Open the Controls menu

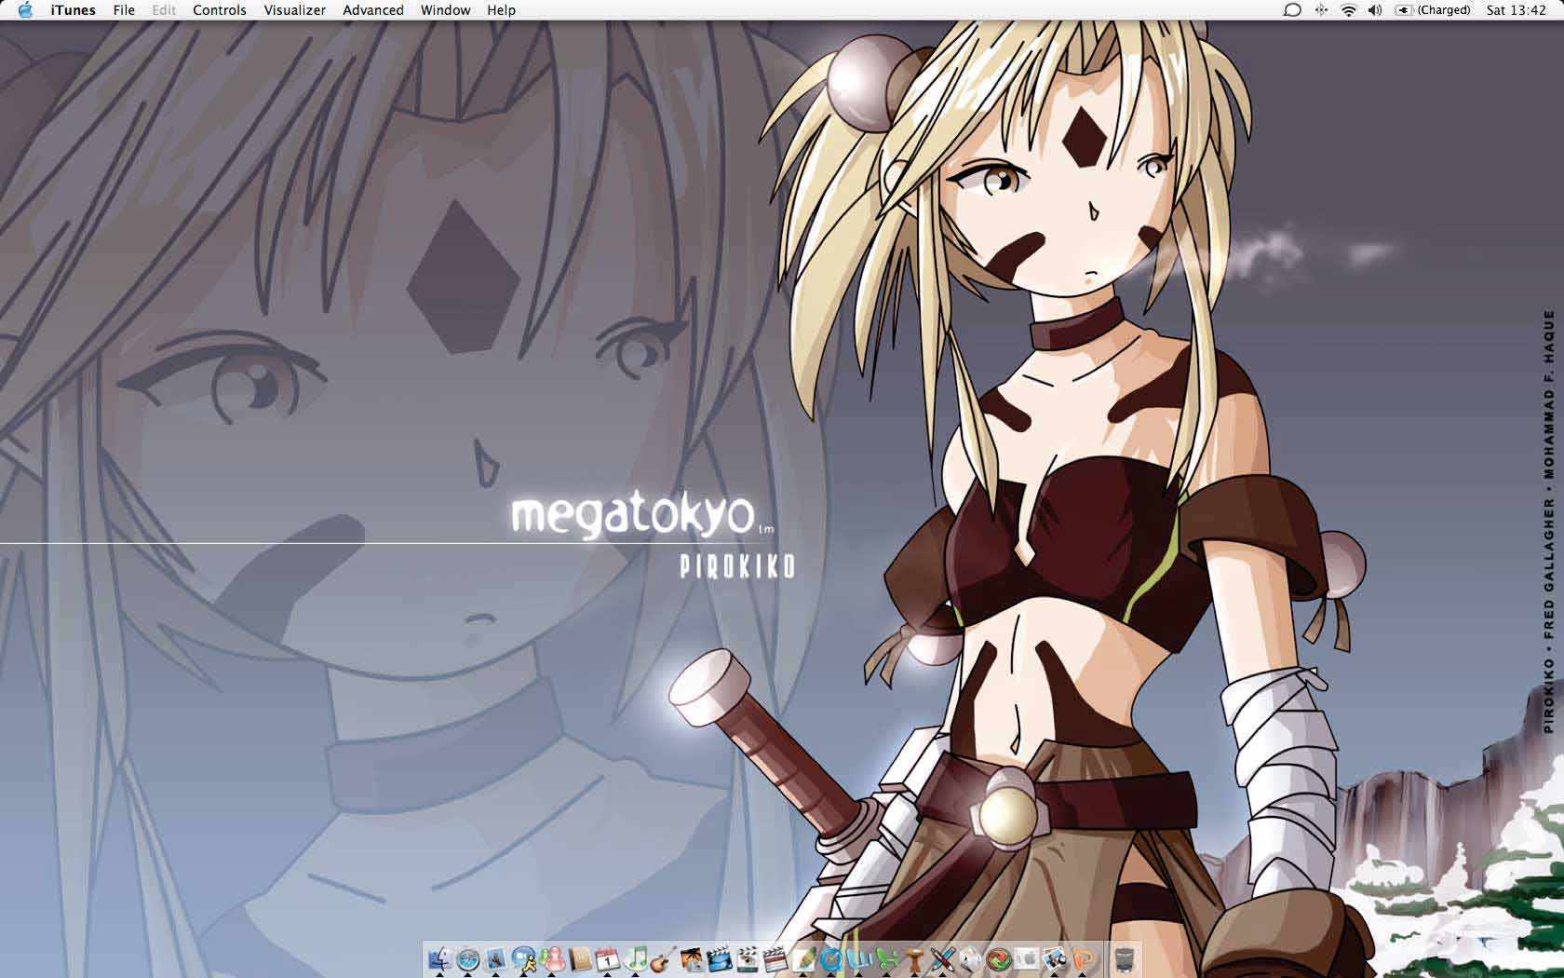[x=220, y=10]
